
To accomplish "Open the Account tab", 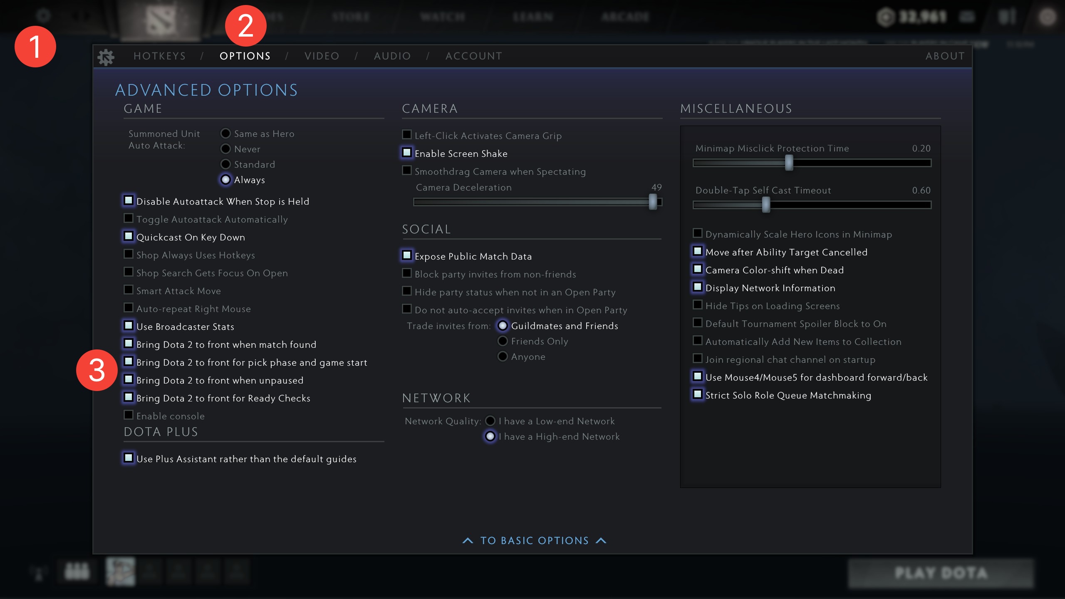I will click(474, 56).
